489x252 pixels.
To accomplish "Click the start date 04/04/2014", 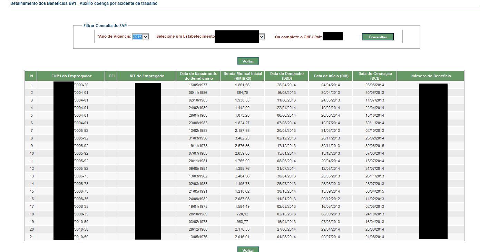I will [x=331, y=85].
